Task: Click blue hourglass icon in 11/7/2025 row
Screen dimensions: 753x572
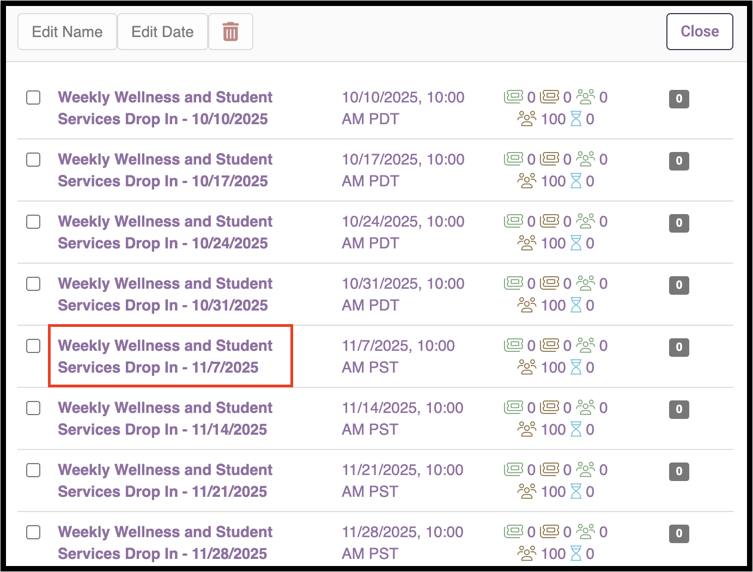Action: pos(576,367)
